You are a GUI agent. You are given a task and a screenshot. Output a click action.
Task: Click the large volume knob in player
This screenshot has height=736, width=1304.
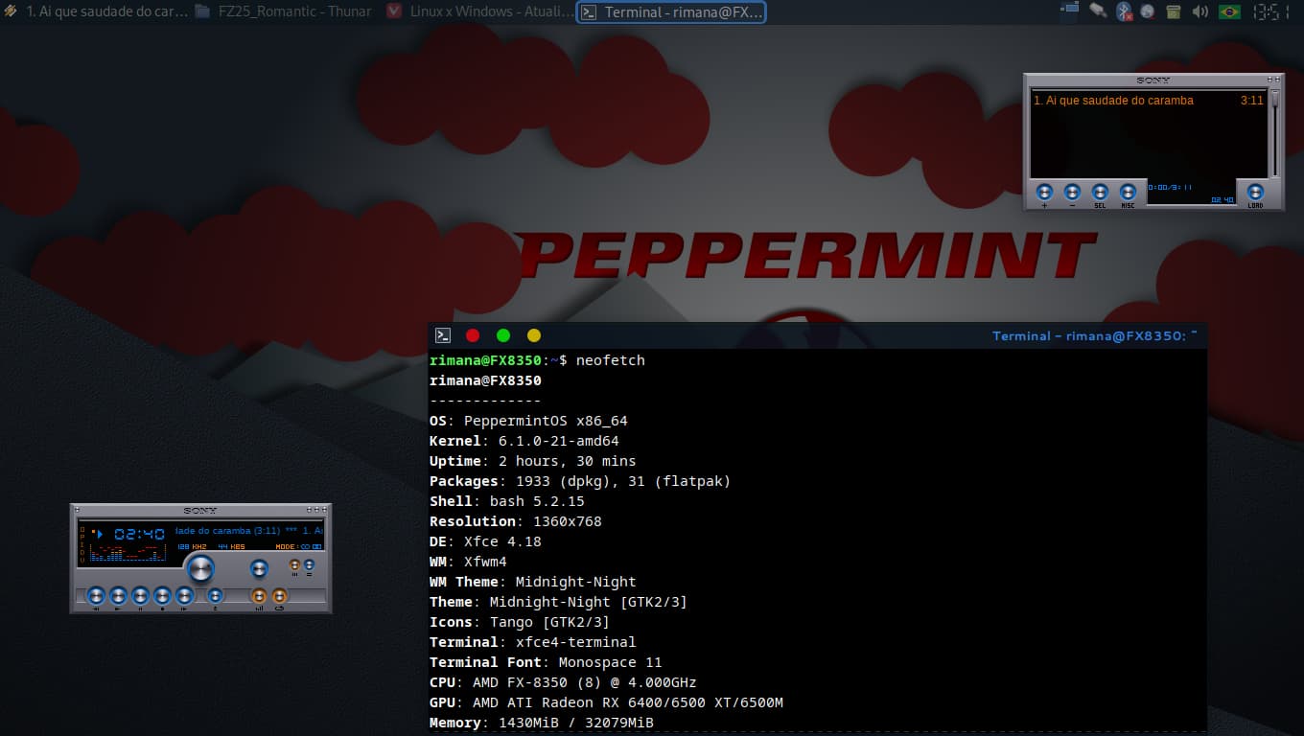[201, 568]
